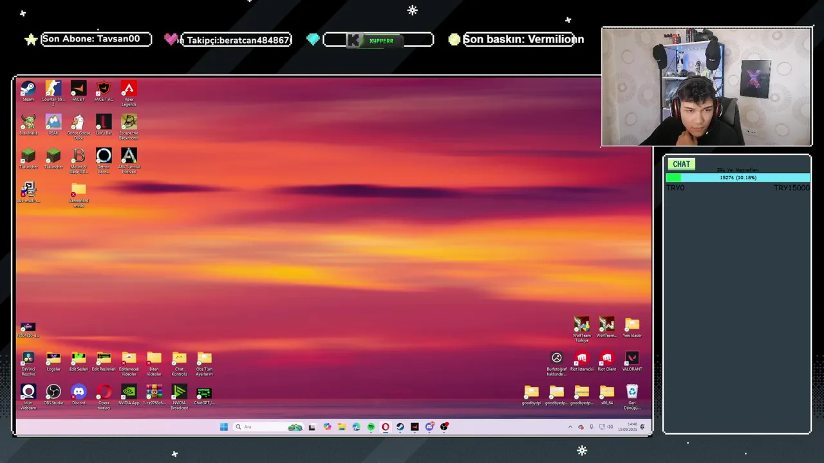The width and height of the screenshot is (824, 463).
Task: Select the Edit Resimleri folder
Action: (x=104, y=361)
